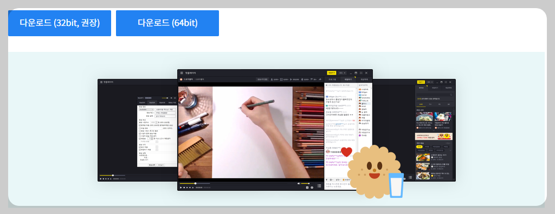Click play button in left player window
The image size is (555, 214).
tap(100, 179)
